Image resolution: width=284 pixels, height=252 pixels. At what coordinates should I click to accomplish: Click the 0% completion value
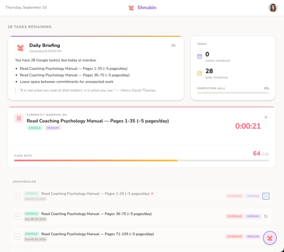click(x=266, y=88)
